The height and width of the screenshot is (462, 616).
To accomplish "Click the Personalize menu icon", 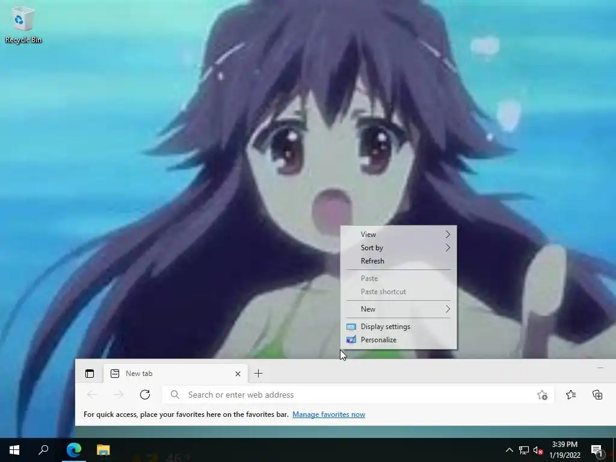I will (x=351, y=340).
